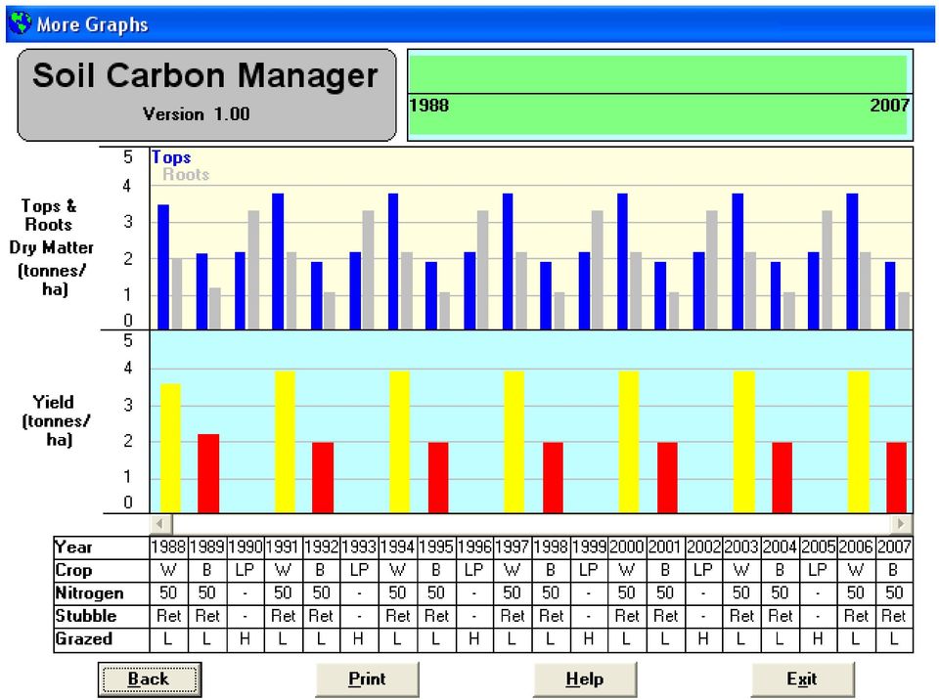Select the 2006 year cell in the table

coord(857,547)
